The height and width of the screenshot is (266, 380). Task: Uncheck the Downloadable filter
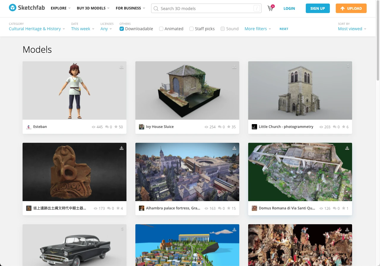121,29
